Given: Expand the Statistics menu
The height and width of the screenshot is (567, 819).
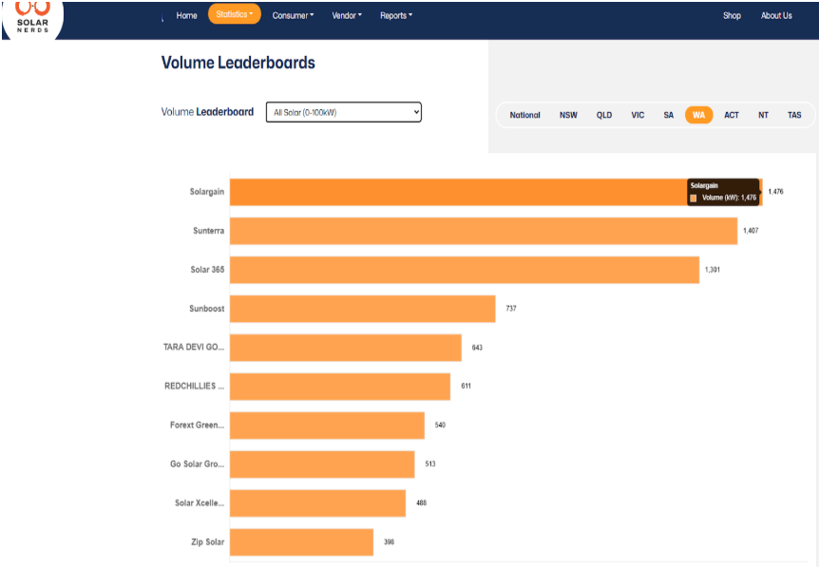Looking at the screenshot, I should coord(234,14).
